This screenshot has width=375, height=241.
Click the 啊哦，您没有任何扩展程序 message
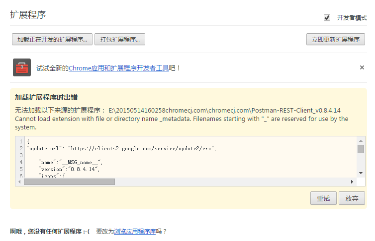point(50,232)
